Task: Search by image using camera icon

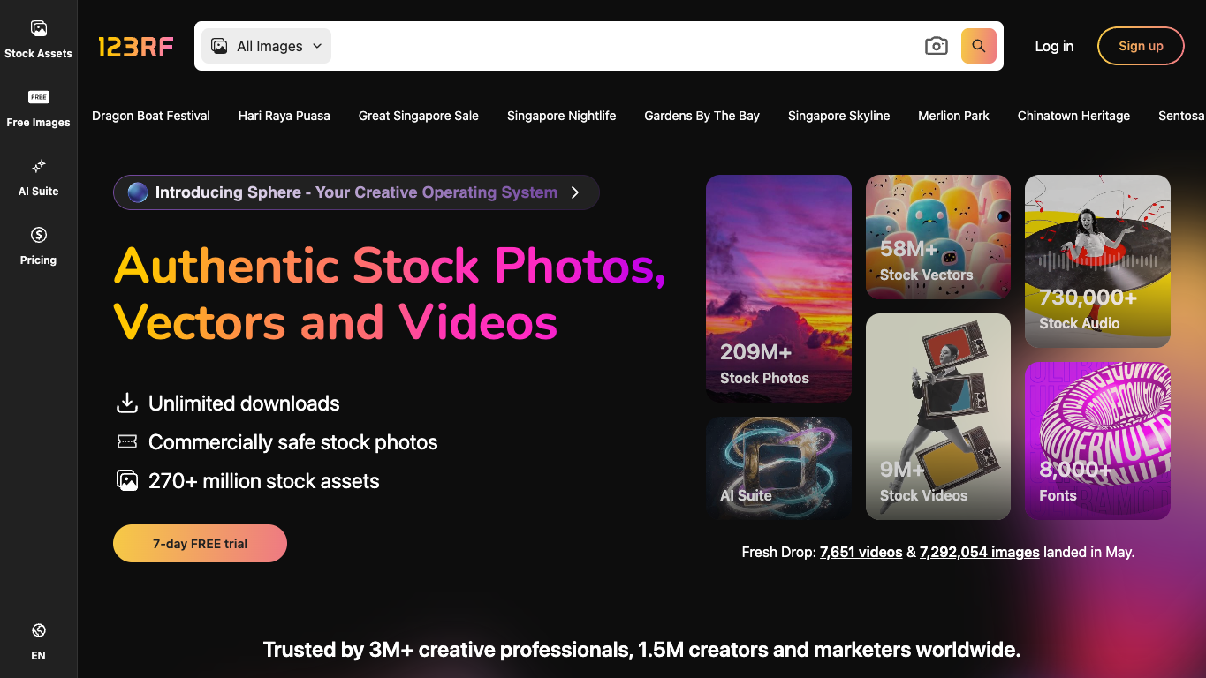Action: pyautogui.click(x=937, y=46)
